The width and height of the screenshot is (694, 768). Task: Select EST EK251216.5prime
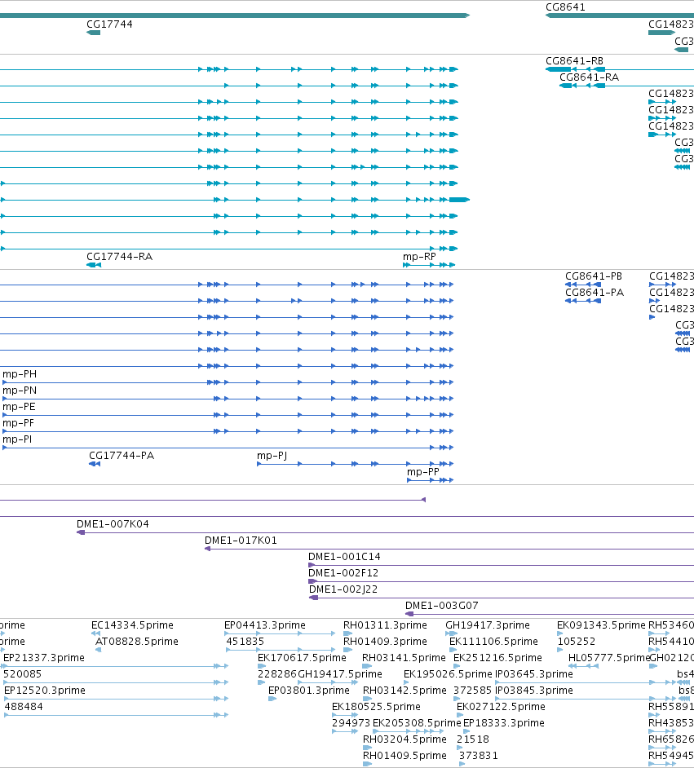[x=497, y=658]
